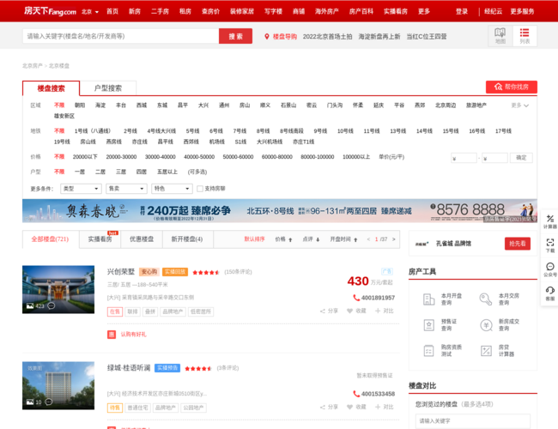Viewport: 558px width, 429px height.
Task: Switch to 户型搜索 tab
Action: (x=108, y=88)
